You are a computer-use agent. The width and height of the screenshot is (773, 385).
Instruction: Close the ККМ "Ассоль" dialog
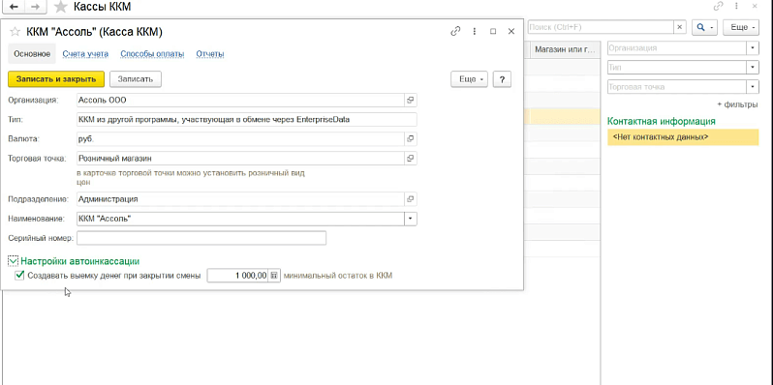pyautogui.click(x=511, y=31)
